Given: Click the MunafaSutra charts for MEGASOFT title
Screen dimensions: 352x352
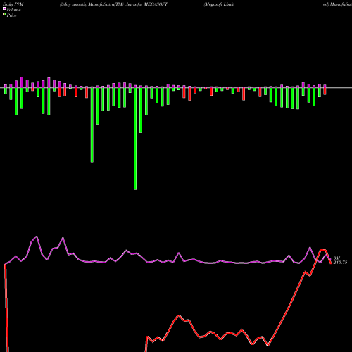Looking at the screenshot, I should pos(113,4).
